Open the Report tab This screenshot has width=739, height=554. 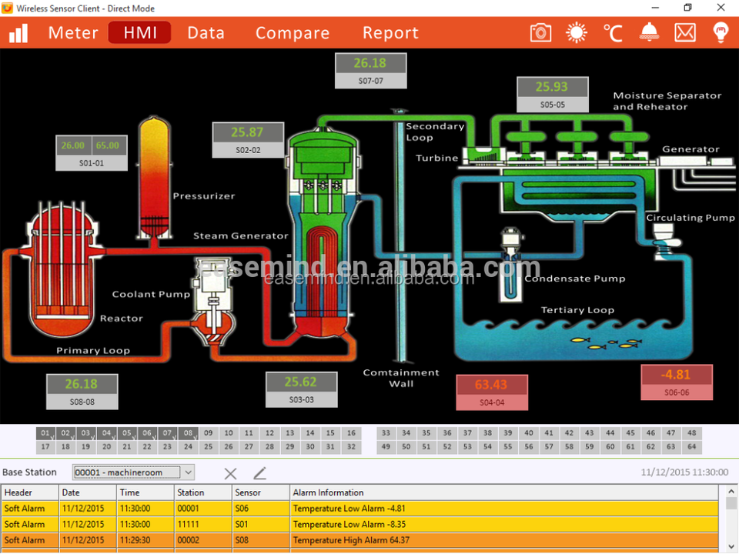(x=390, y=33)
